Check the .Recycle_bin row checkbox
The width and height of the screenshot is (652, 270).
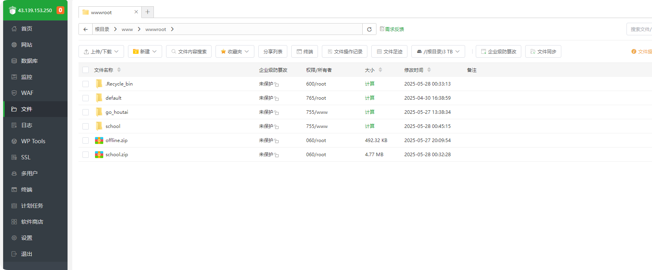[x=86, y=84]
